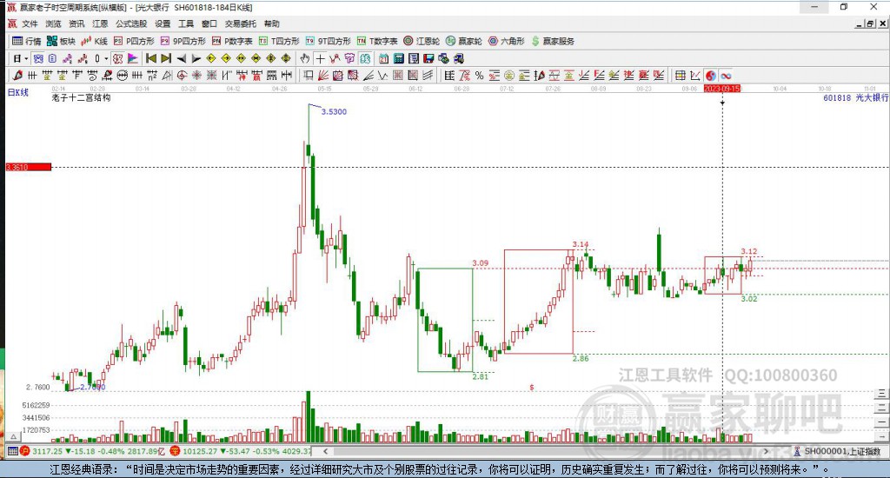
Task: Open the T四方形 tool
Action: click(x=279, y=41)
